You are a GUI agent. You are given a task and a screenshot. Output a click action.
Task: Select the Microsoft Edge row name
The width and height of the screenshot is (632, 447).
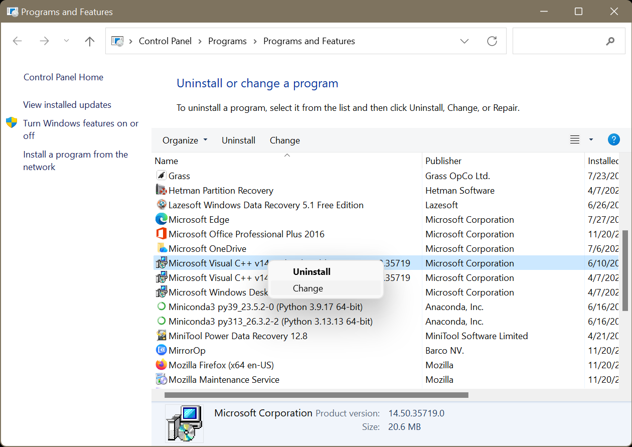pos(199,220)
